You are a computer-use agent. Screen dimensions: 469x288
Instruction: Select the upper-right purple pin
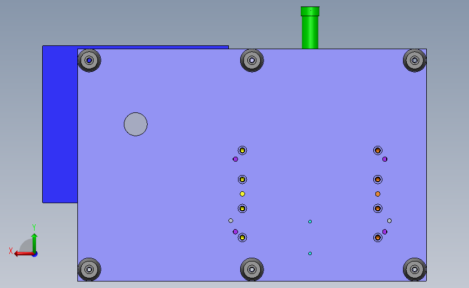(x=385, y=159)
